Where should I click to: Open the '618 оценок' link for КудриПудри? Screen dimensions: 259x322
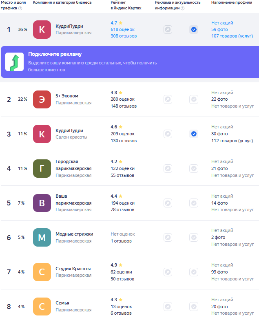[x=122, y=29]
